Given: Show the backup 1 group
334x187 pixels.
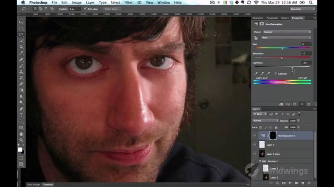Looking at the screenshot, I should click(255, 161).
